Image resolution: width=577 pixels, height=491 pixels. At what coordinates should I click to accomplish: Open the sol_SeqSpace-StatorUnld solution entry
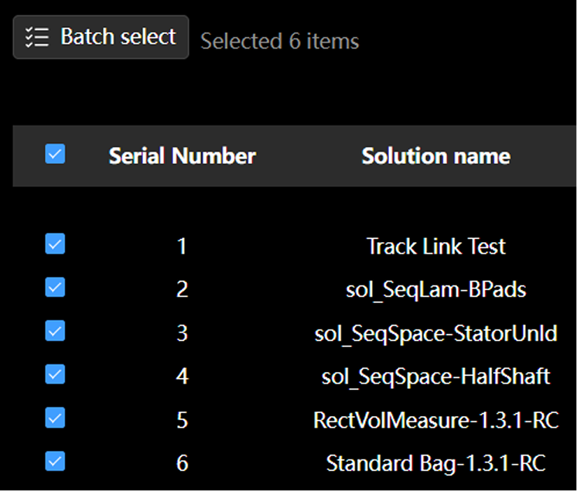pyautogui.click(x=435, y=333)
